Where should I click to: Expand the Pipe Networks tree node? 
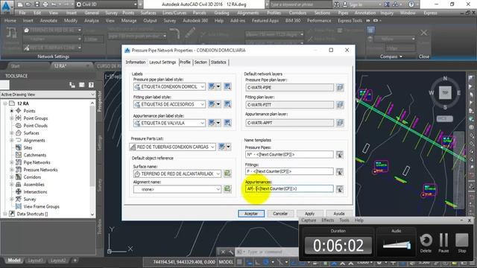click(x=12, y=162)
